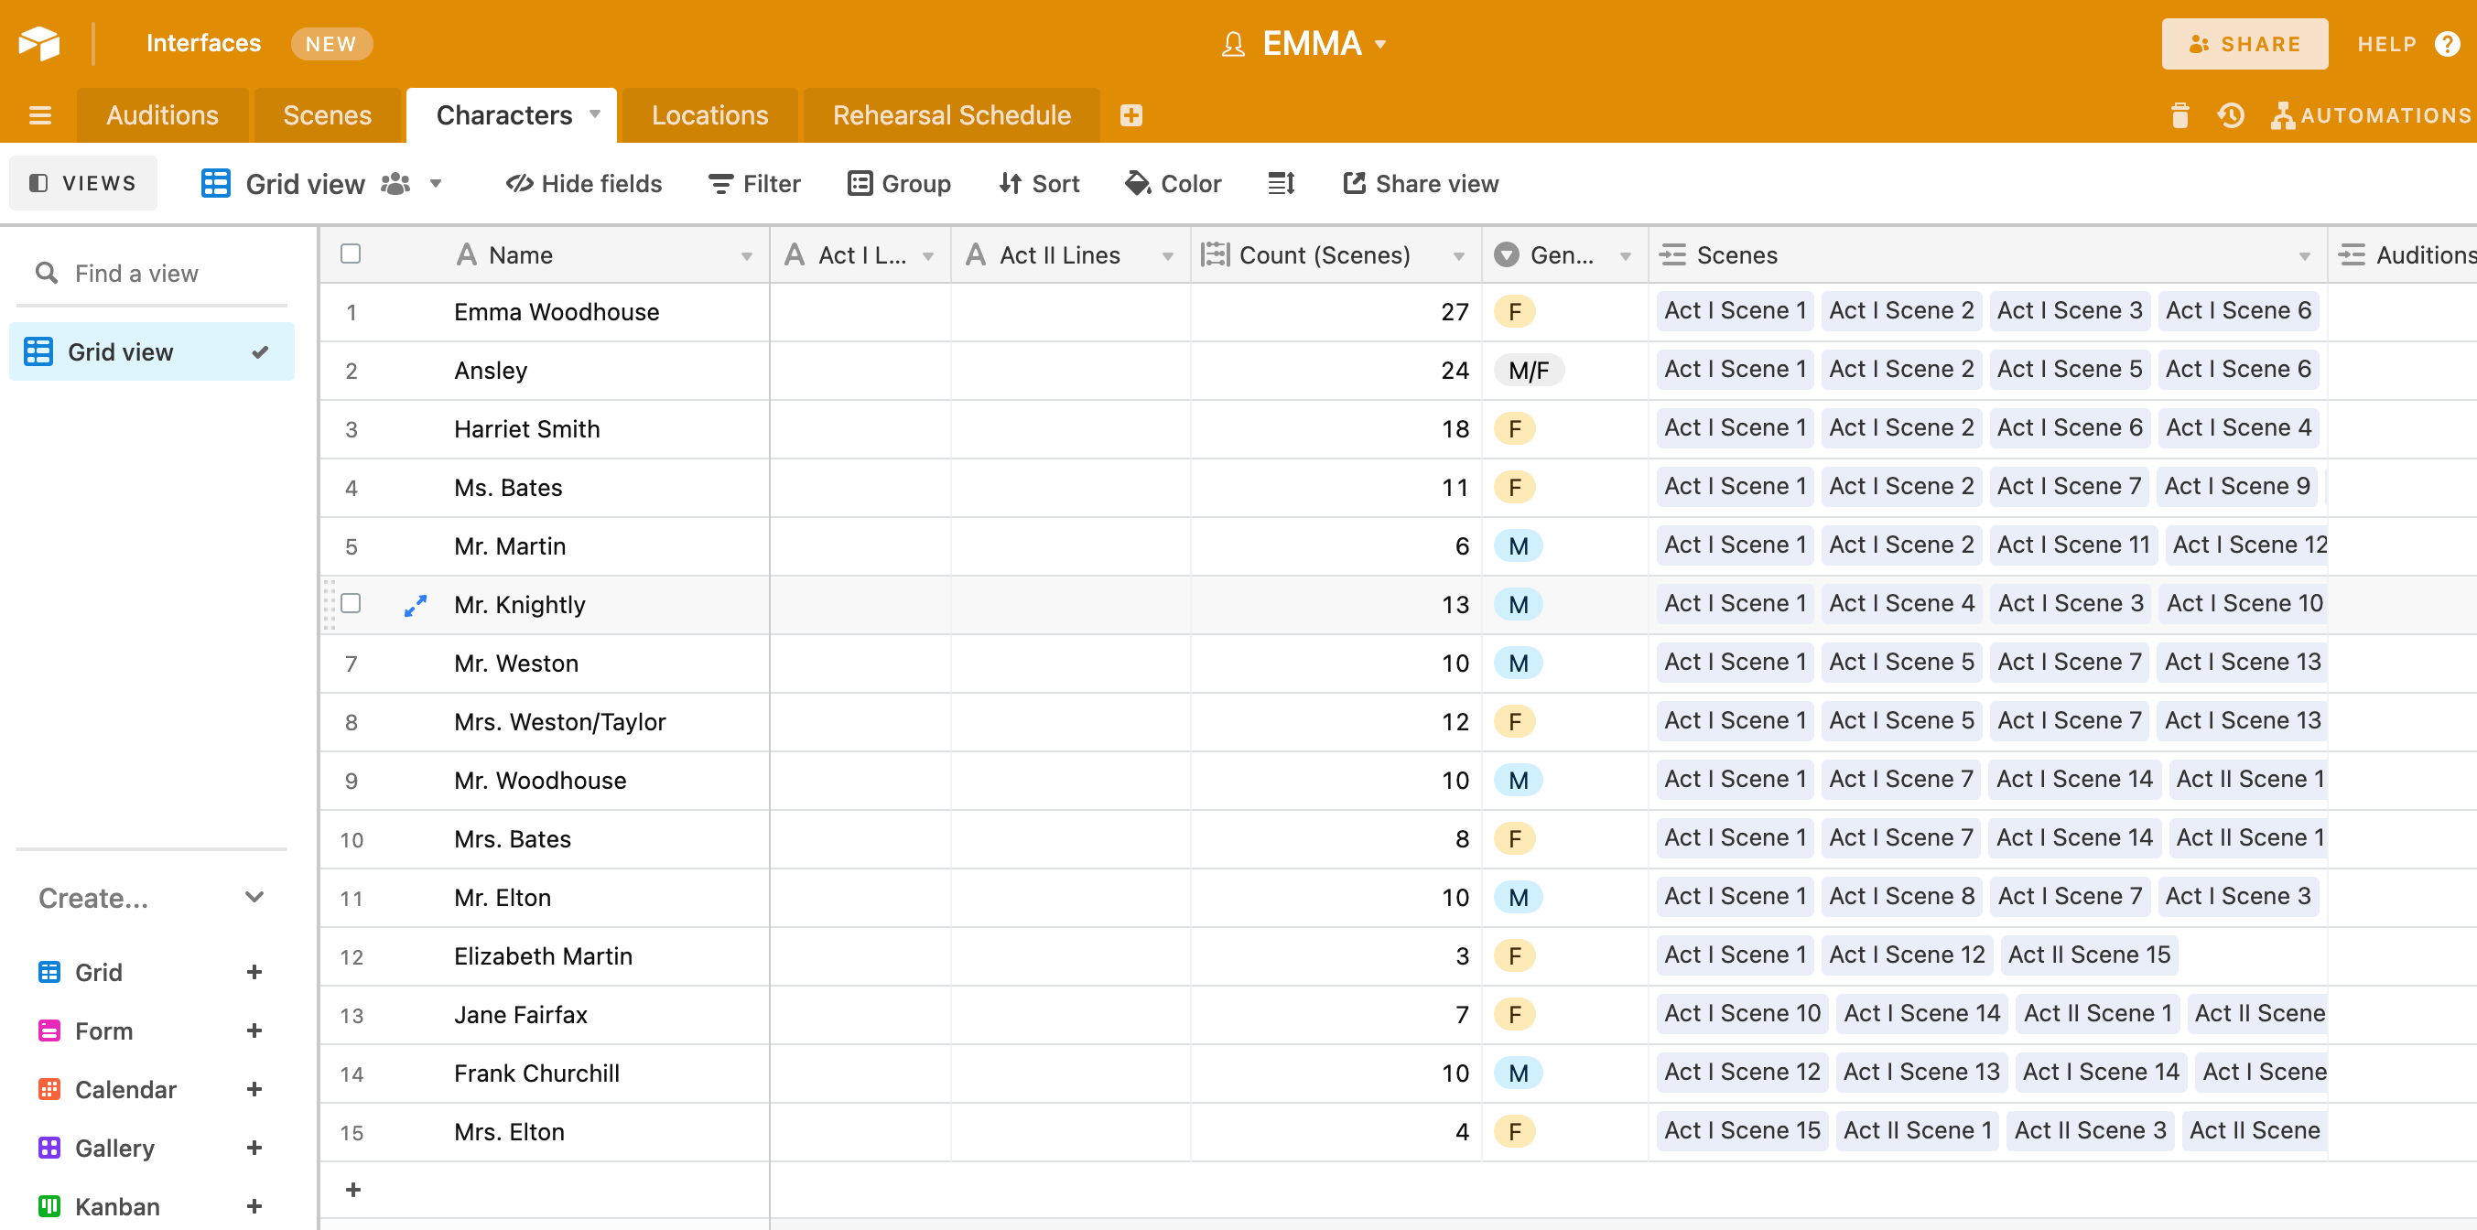Open the Sort options
The image size is (2477, 1230).
(1039, 183)
